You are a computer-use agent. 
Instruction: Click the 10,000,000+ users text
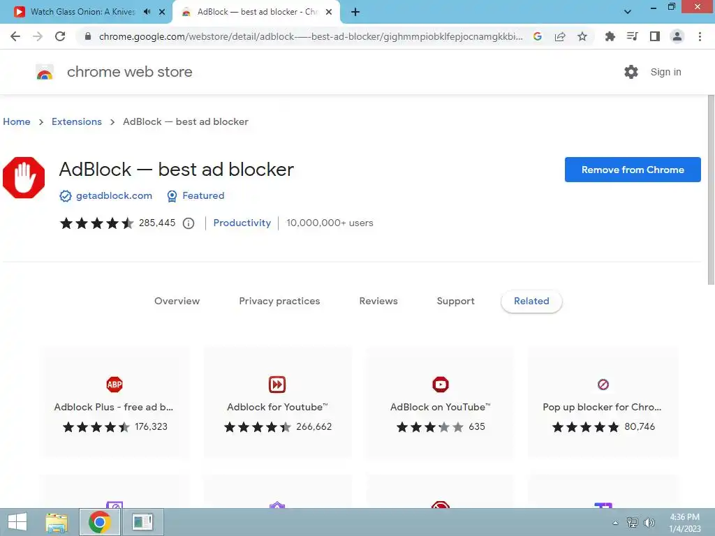[x=330, y=223]
